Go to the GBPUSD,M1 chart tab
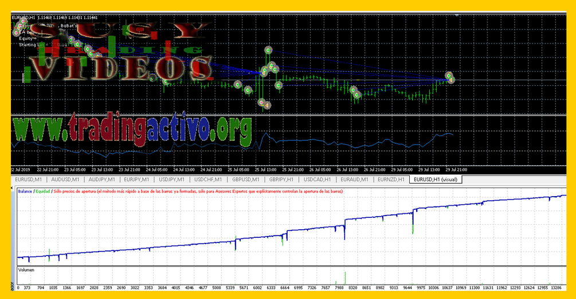The image size is (576, 299). click(245, 180)
